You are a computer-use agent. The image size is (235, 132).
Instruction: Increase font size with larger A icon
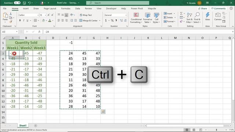(x=49, y=15)
